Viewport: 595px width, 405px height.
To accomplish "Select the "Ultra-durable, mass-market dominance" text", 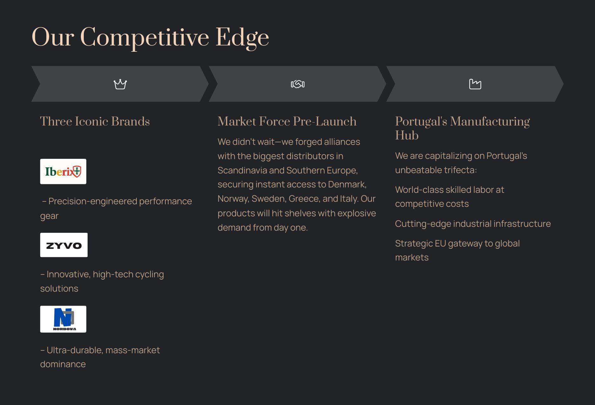I will [x=100, y=357].
